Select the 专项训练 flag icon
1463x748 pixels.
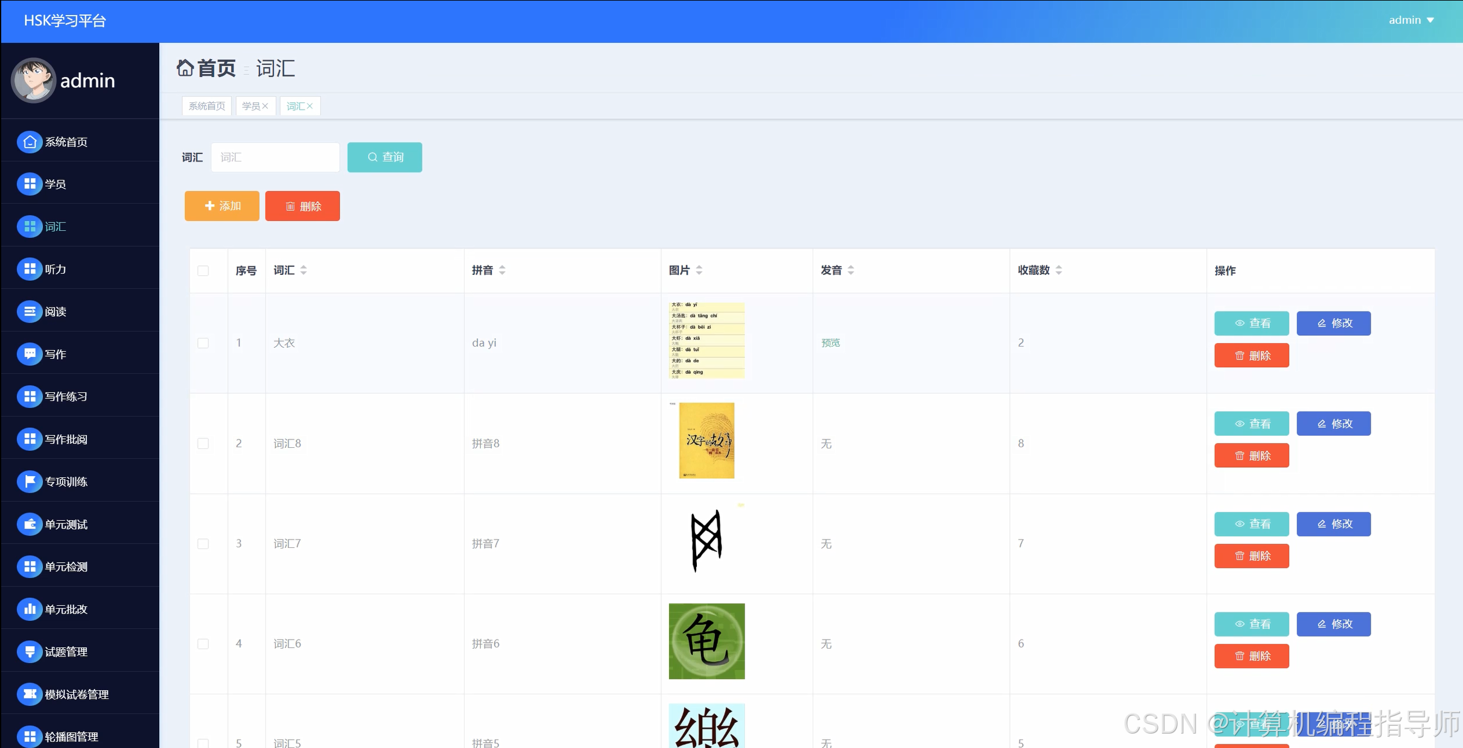pyautogui.click(x=29, y=481)
